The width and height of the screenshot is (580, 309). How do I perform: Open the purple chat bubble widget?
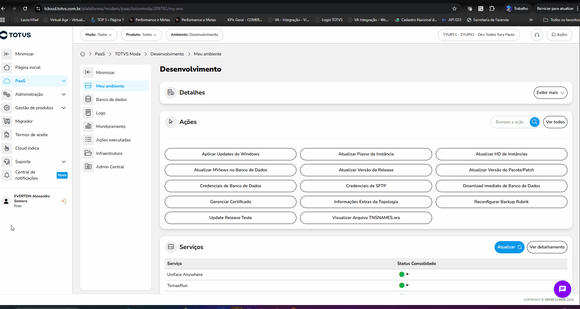pyautogui.click(x=562, y=289)
